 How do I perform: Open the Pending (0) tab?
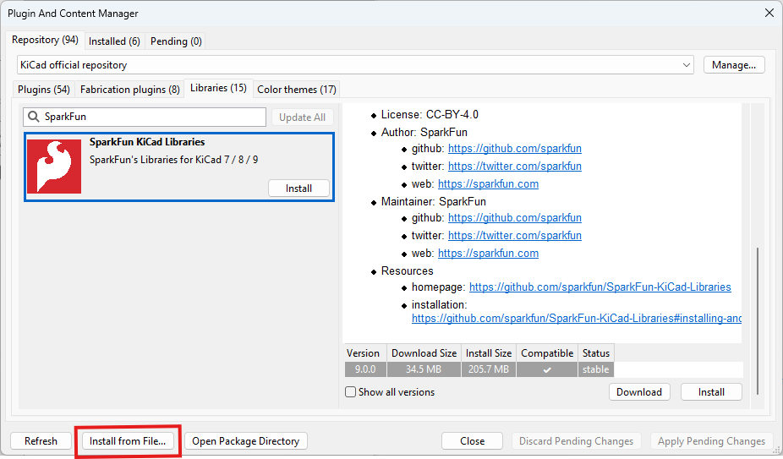176,41
